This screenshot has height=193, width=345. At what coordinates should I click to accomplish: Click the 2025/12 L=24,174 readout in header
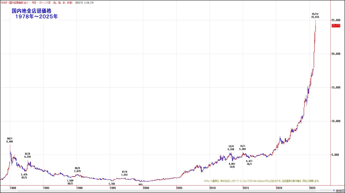tap(84, 3)
